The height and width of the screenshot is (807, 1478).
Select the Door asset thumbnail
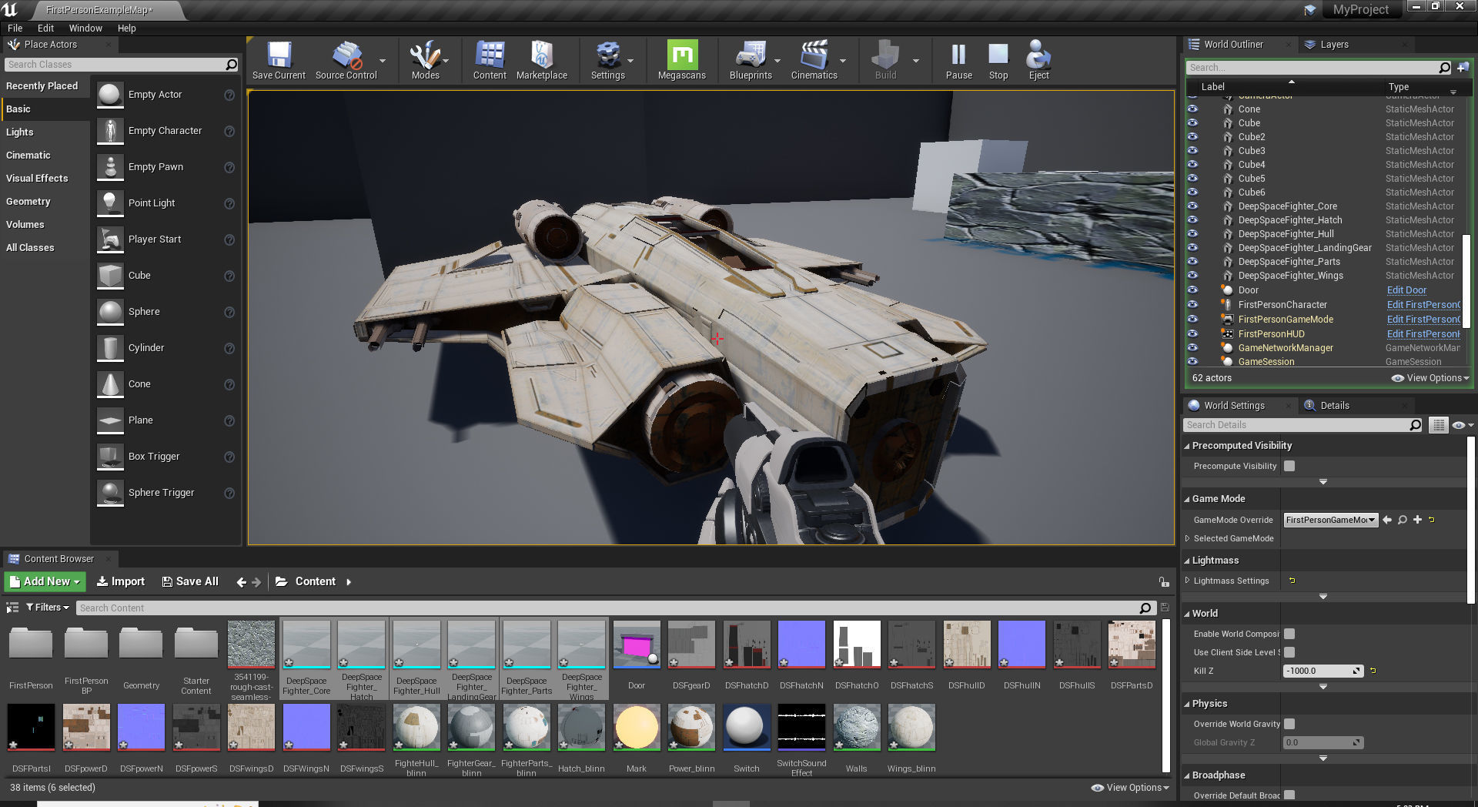[637, 645]
